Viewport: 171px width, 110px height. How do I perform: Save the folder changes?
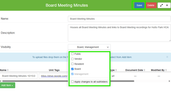(139, 5)
